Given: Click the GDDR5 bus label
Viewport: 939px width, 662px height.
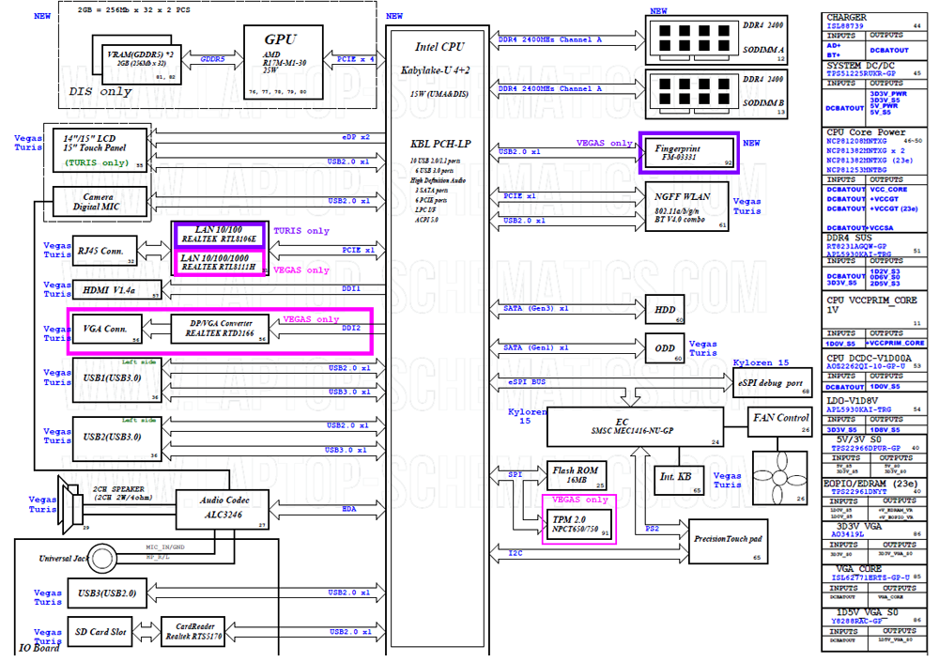Looking at the screenshot, I should (212, 59).
